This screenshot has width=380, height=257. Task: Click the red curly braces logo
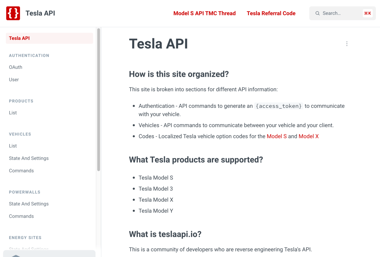coord(13,13)
